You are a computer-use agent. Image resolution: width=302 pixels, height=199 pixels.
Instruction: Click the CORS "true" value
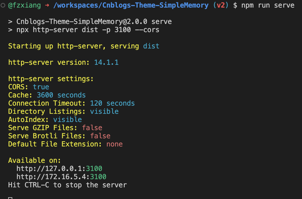click(x=41, y=87)
